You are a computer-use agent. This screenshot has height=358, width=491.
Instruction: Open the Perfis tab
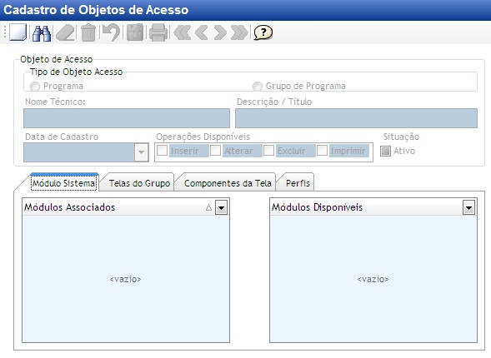click(x=298, y=183)
